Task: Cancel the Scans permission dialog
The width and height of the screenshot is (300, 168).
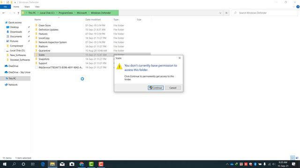Action: tap(173, 88)
